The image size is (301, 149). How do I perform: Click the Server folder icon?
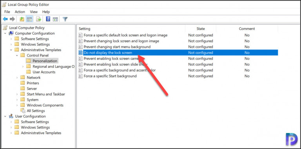pos(23,89)
